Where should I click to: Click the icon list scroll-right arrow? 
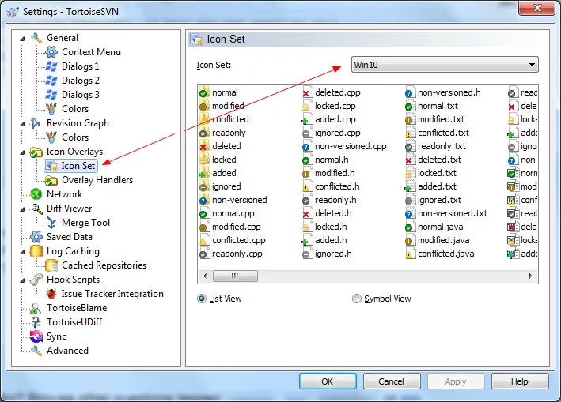pyautogui.click(x=530, y=276)
